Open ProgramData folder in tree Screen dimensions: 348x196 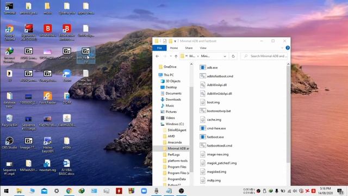(174, 179)
